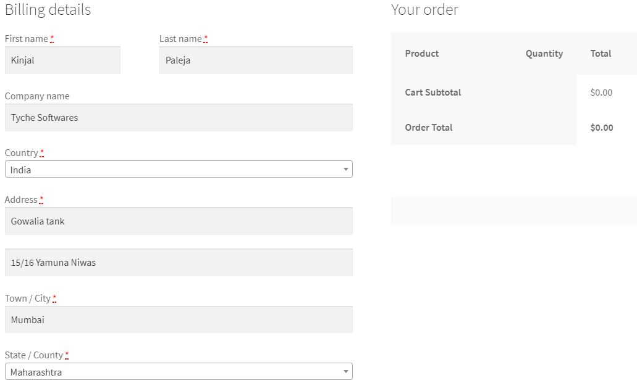The height and width of the screenshot is (383, 637).
Task: Select the Company name input field
Action: tap(179, 118)
